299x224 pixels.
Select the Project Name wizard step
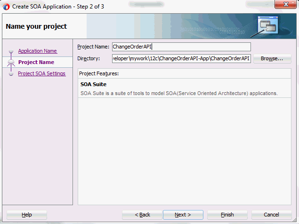point(36,62)
